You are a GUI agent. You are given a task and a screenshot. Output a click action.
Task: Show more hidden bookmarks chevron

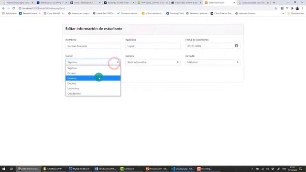284,13
